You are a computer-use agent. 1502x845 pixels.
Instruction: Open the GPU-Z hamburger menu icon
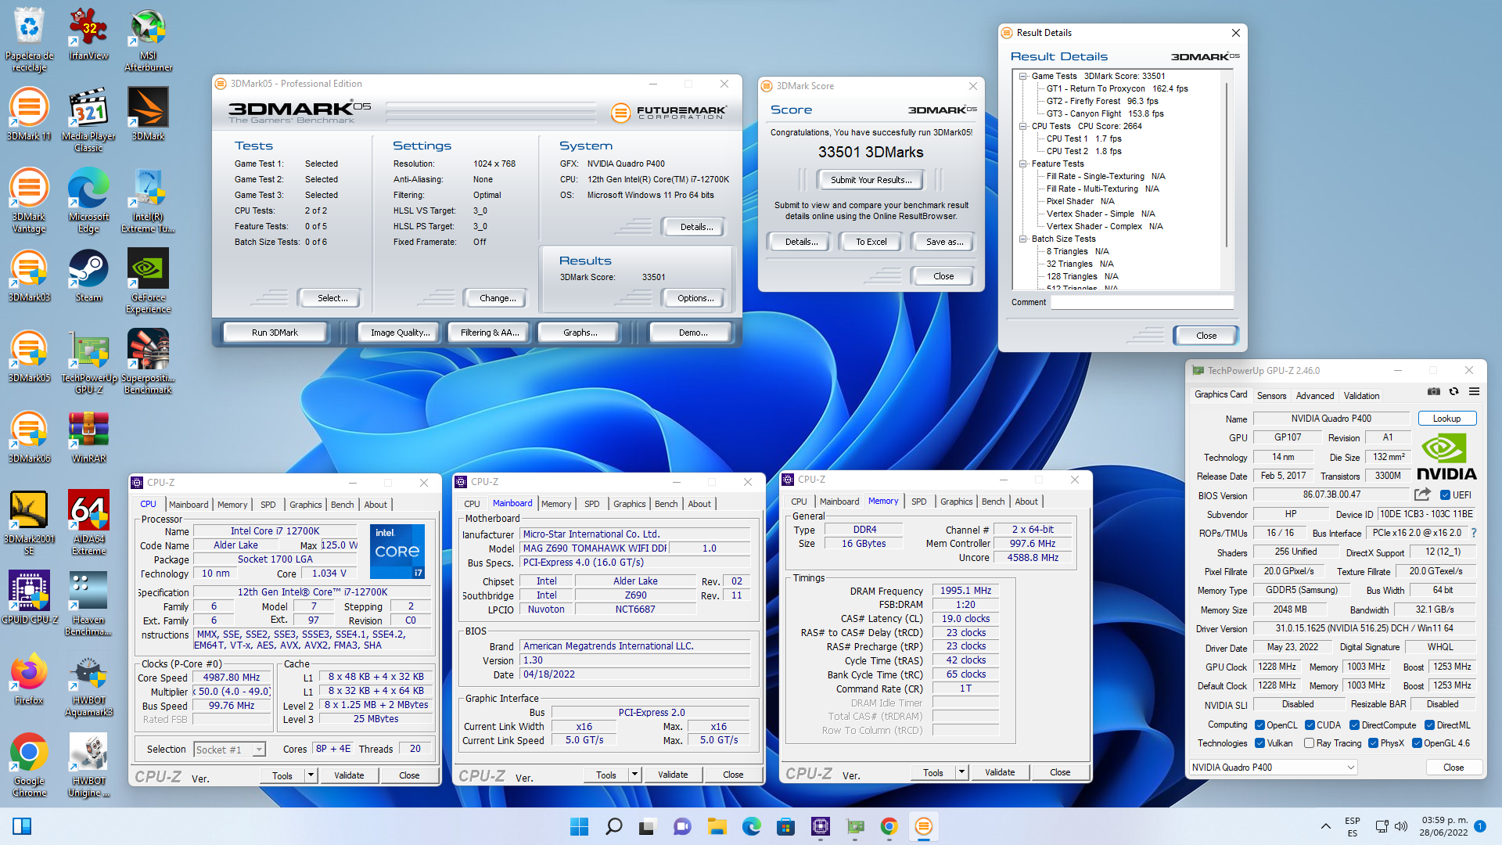click(x=1474, y=391)
